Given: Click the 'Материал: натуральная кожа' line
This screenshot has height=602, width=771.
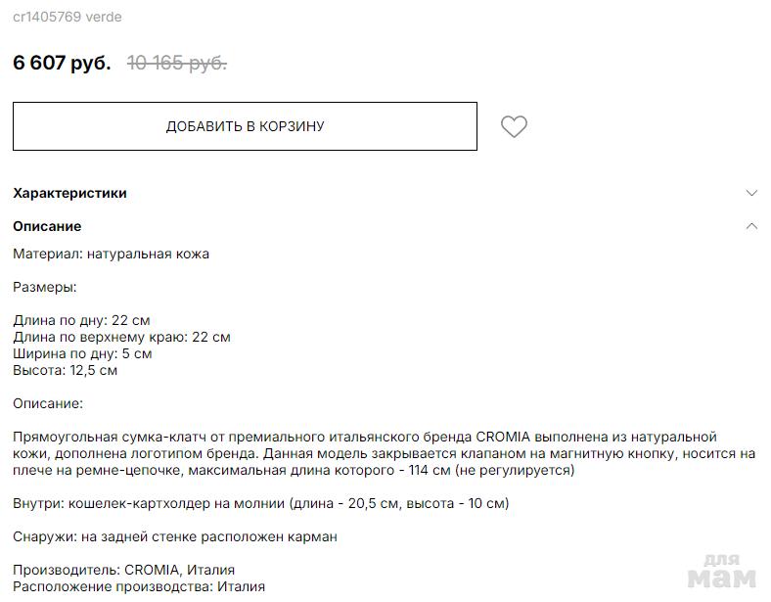Looking at the screenshot, I should (x=111, y=254).
